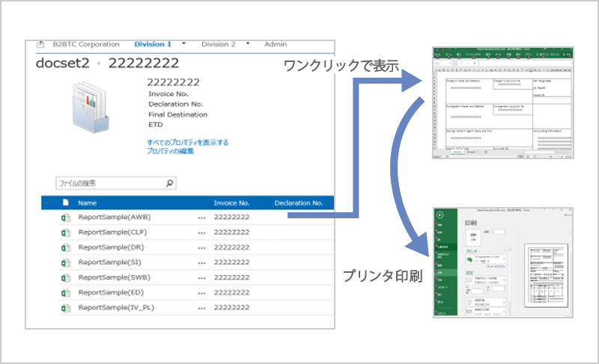Click the Excel icon beside ReportSample(SWB)
This screenshot has width=599, height=364.
coord(65,277)
